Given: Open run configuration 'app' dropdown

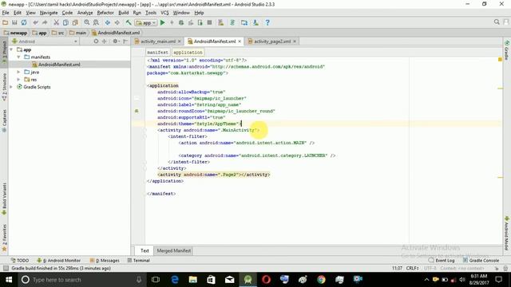Looking at the screenshot, I should tap(146, 23).
